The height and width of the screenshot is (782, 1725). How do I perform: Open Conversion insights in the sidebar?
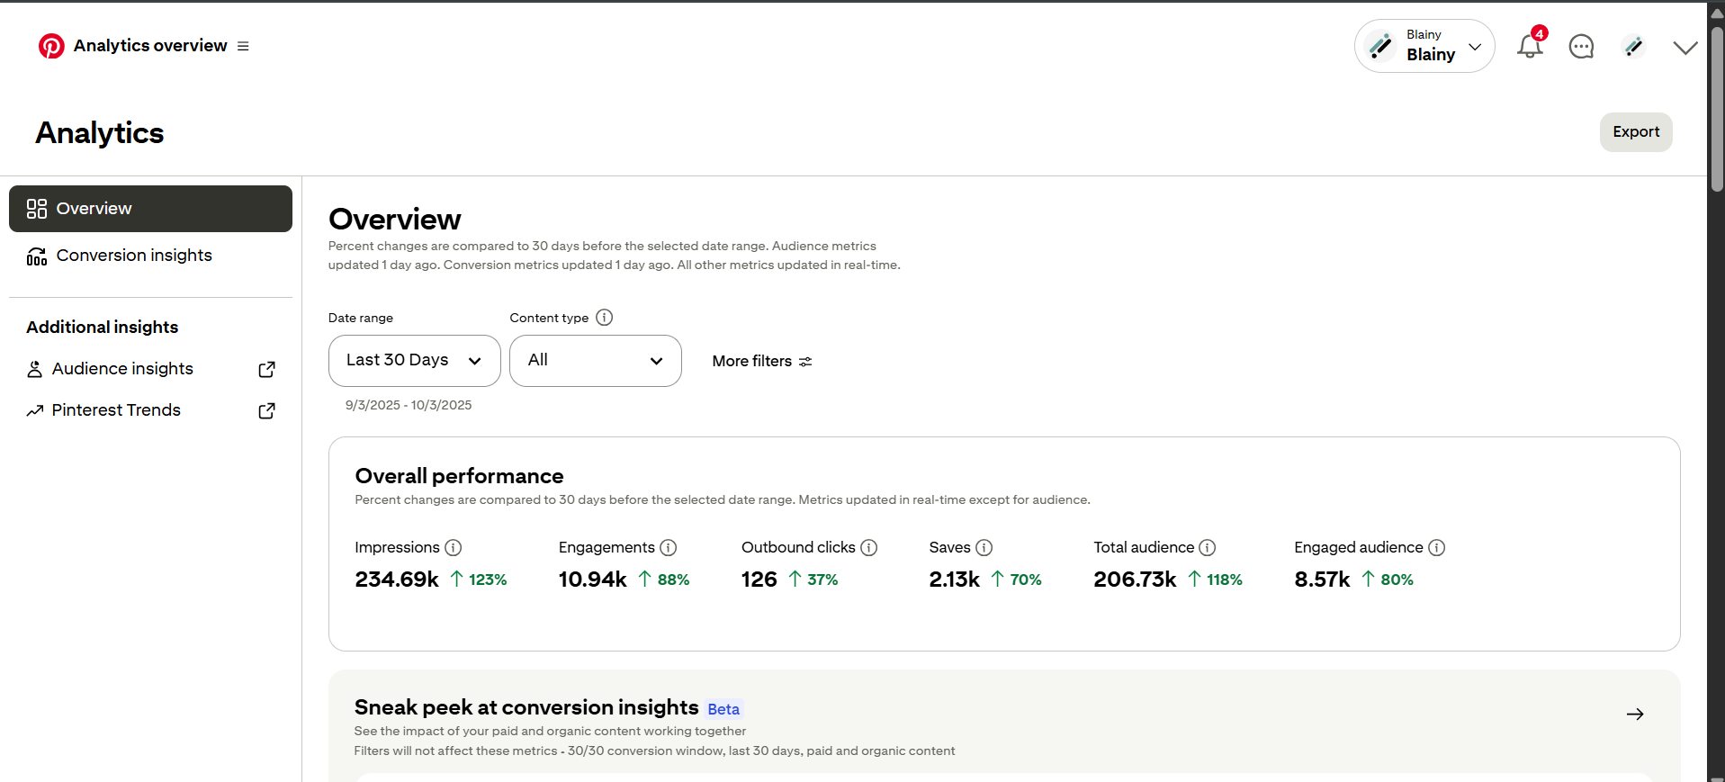[x=134, y=256]
